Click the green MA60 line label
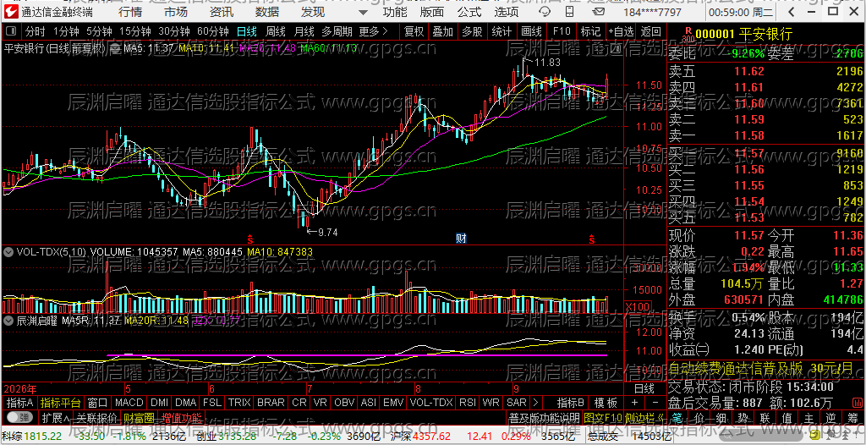The width and height of the screenshot is (866, 445). coord(328,49)
